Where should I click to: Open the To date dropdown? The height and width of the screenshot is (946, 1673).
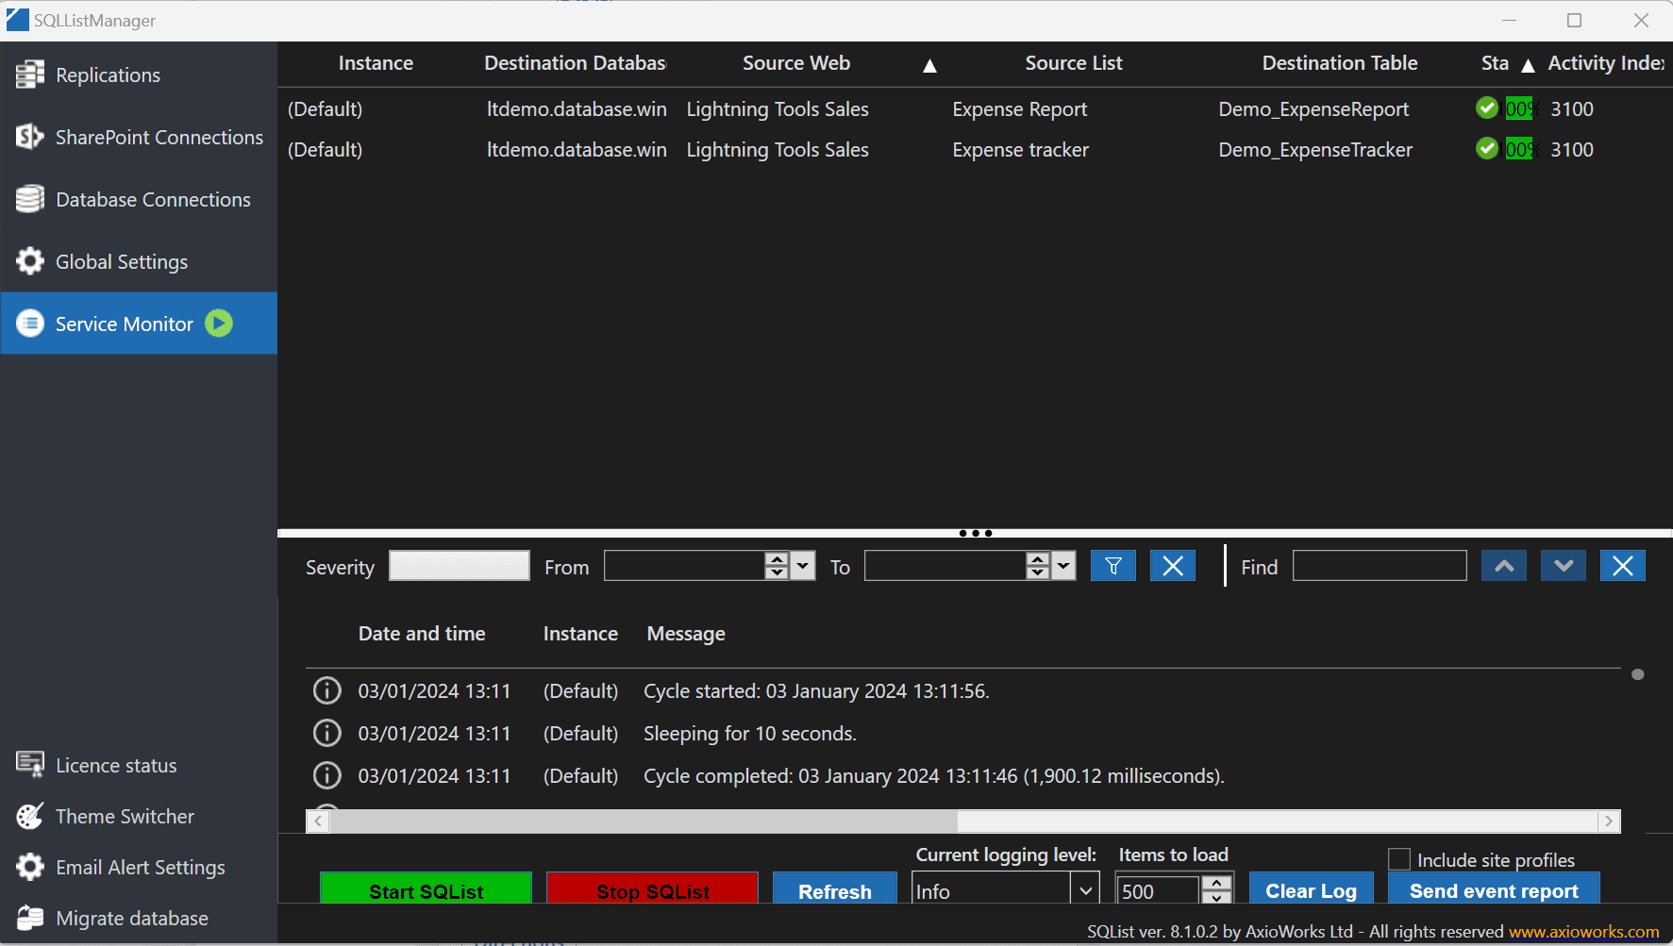(x=1063, y=566)
